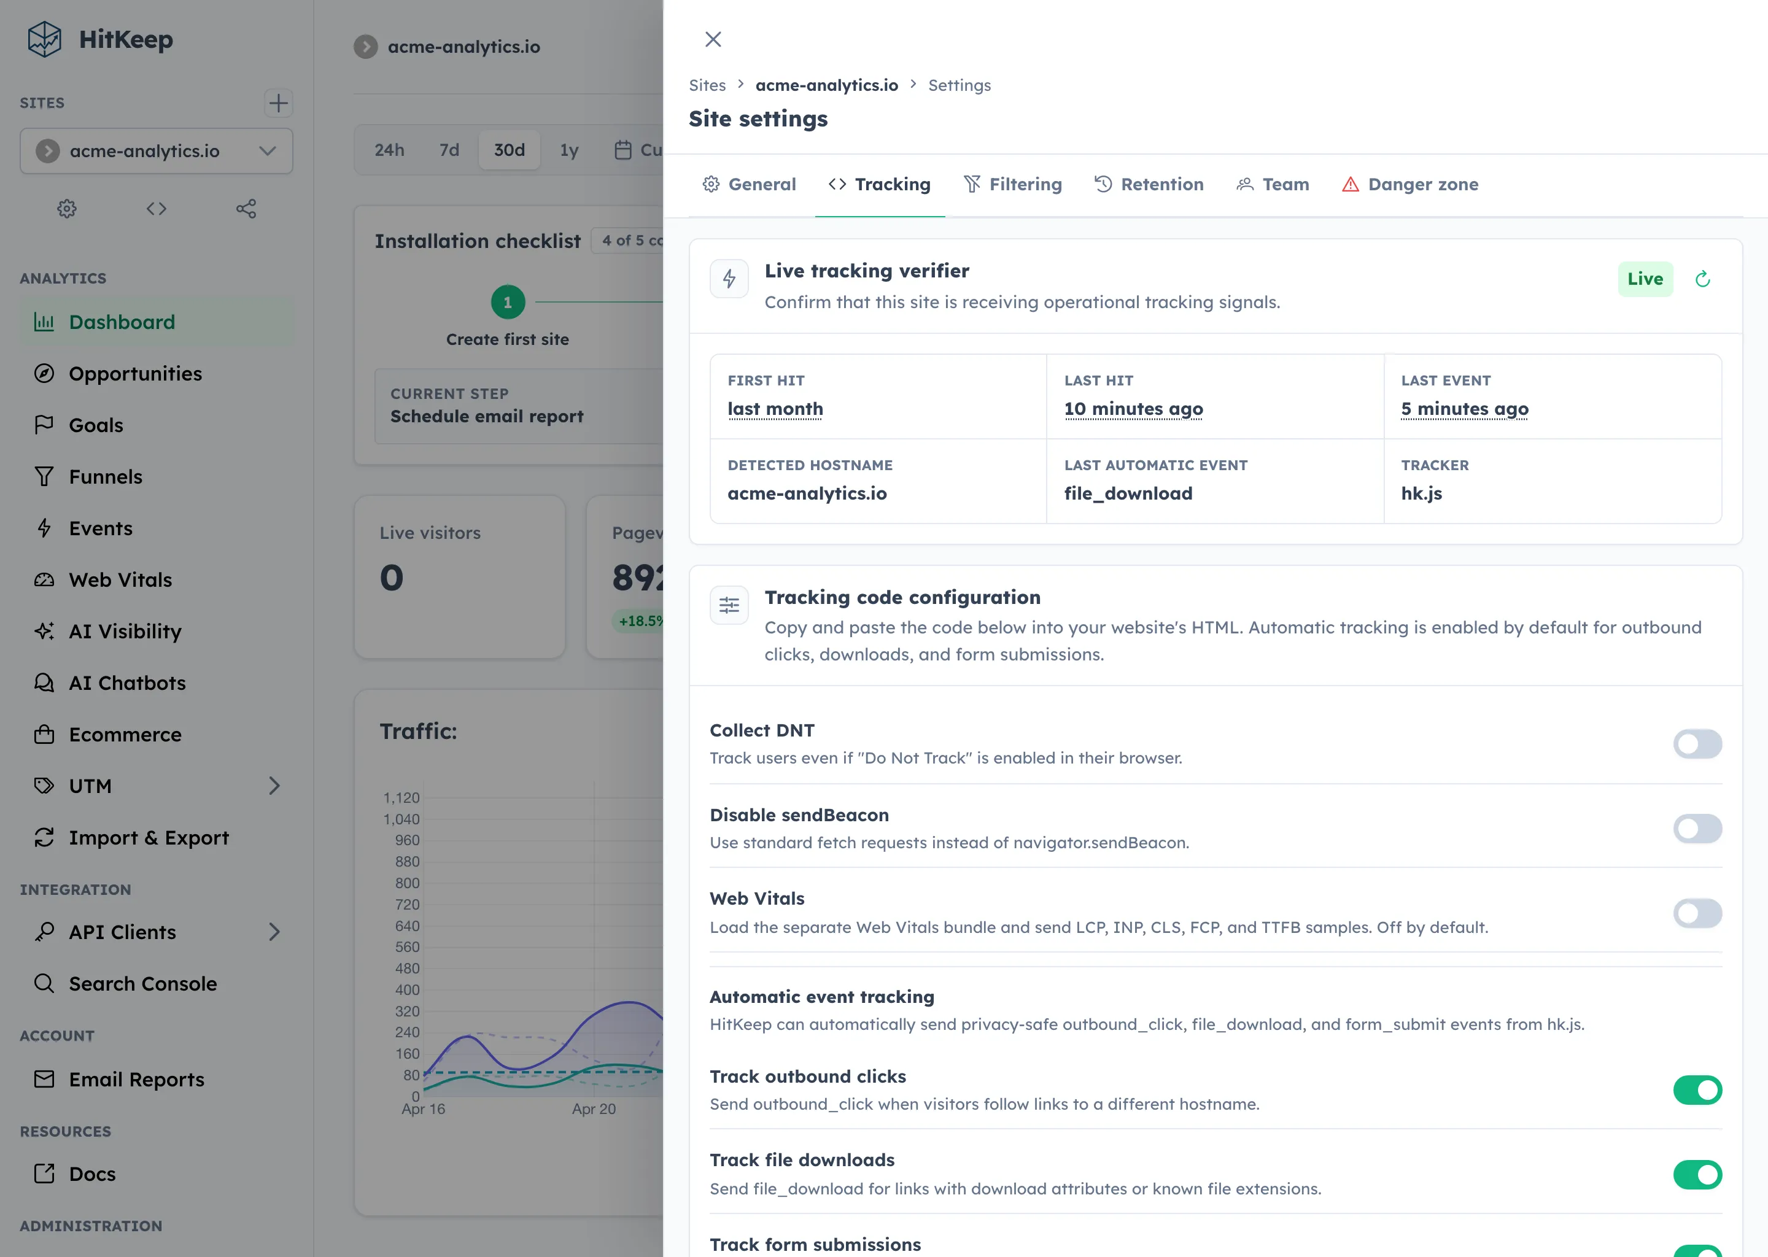Image resolution: width=1768 pixels, height=1257 pixels.
Task: Enable the Disable sendBeacon toggle
Action: [1697, 829]
